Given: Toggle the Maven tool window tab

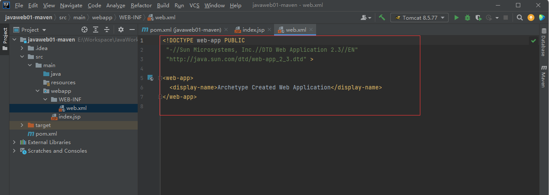Looking at the screenshot, I should pyautogui.click(x=544, y=76).
